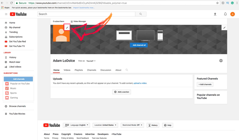Open the footer Developers link
This screenshot has height=140, width=239.
click(103, 134)
